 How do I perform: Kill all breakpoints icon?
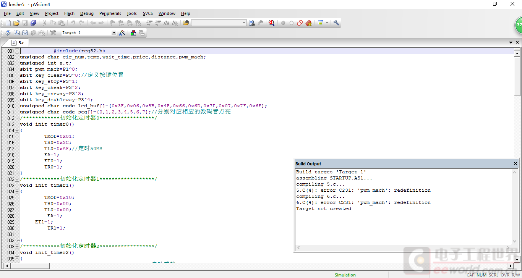(309, 23)
